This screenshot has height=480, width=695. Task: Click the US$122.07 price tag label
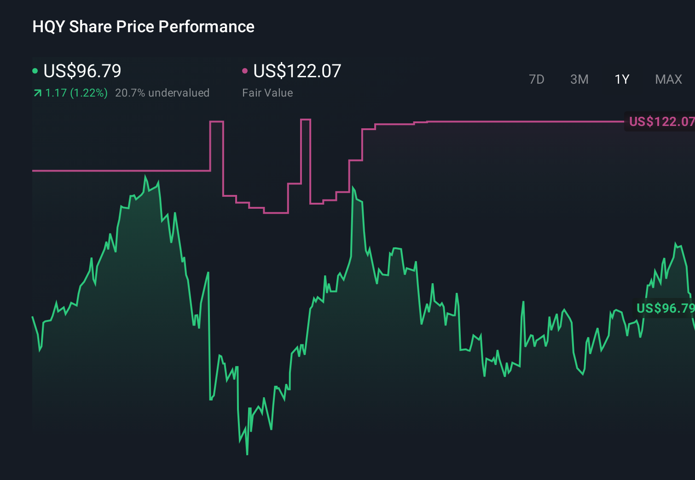661,122
